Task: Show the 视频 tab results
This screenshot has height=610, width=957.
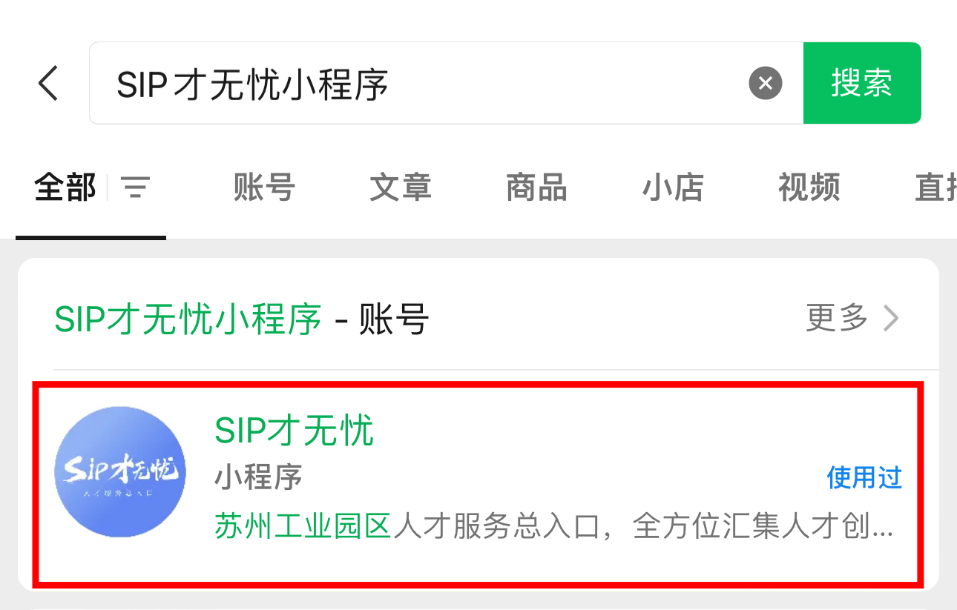Action: (809, 188)
